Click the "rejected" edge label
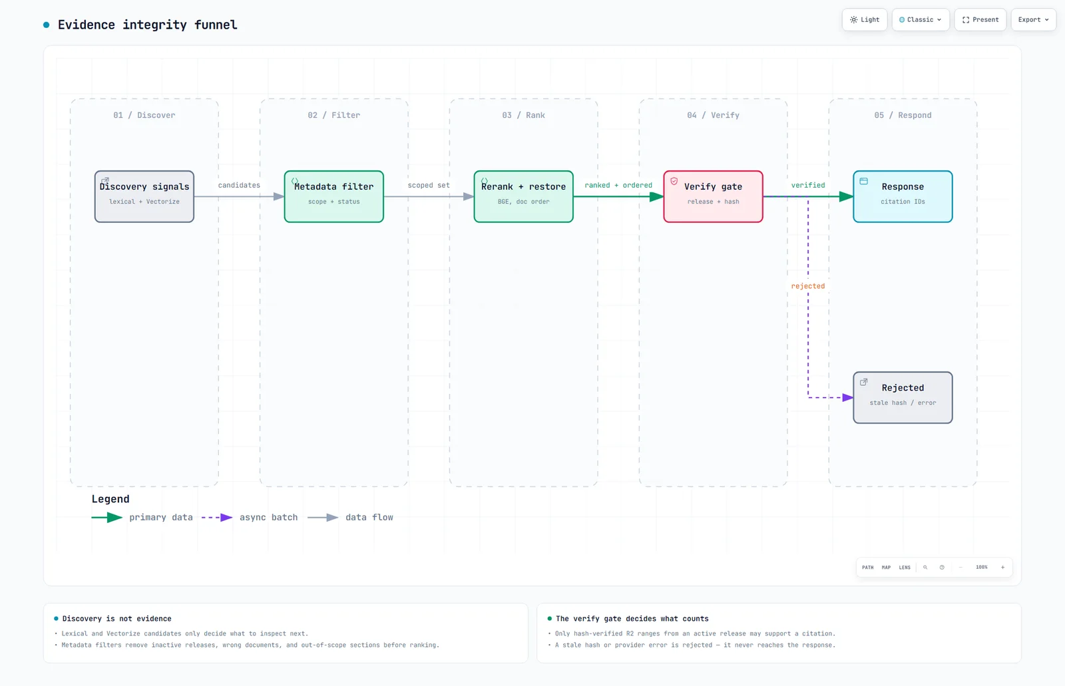The image size is (1065, 686). click(808, 286)
